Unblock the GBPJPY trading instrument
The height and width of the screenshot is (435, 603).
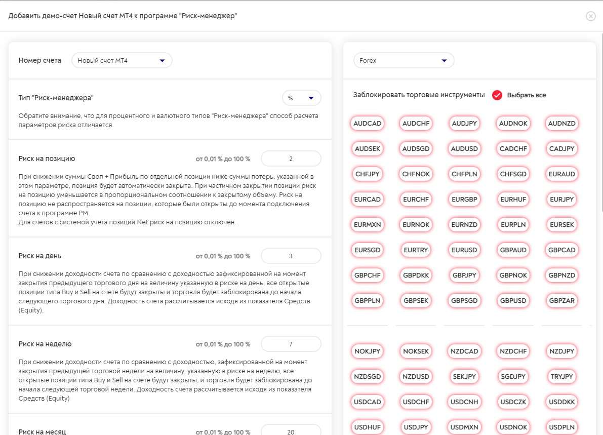464,276
